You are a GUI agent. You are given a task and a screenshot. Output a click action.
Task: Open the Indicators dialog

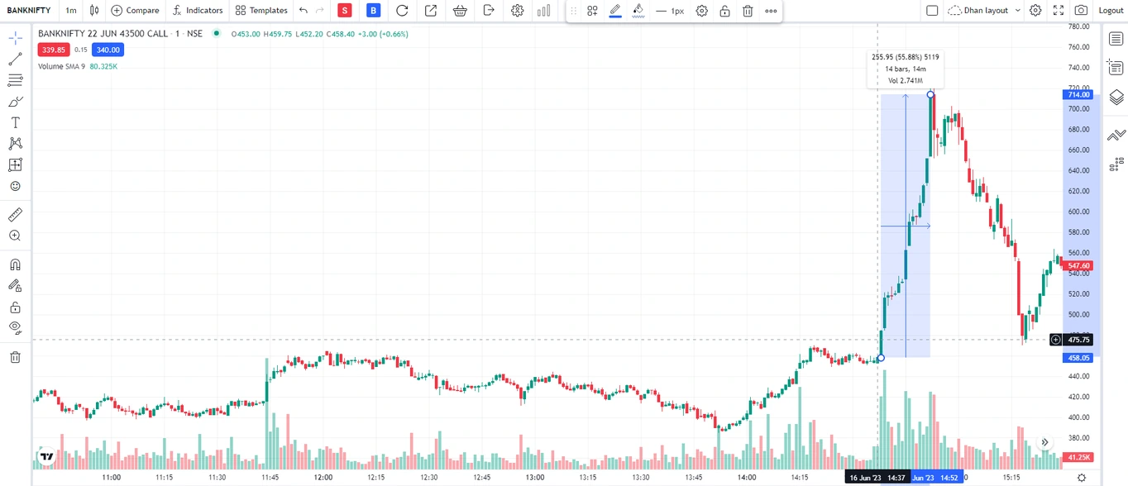198,11
